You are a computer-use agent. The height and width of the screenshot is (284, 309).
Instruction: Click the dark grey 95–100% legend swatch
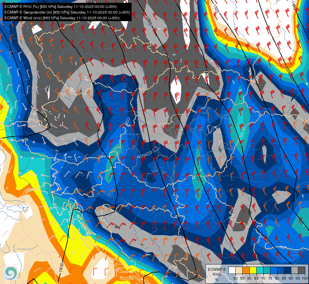301,270
